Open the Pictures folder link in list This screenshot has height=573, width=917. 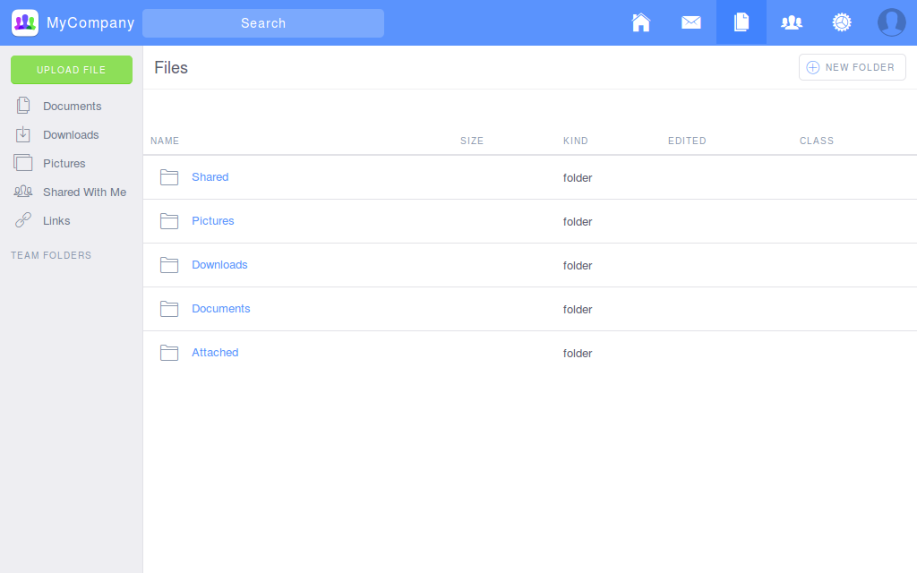[213, 220]
